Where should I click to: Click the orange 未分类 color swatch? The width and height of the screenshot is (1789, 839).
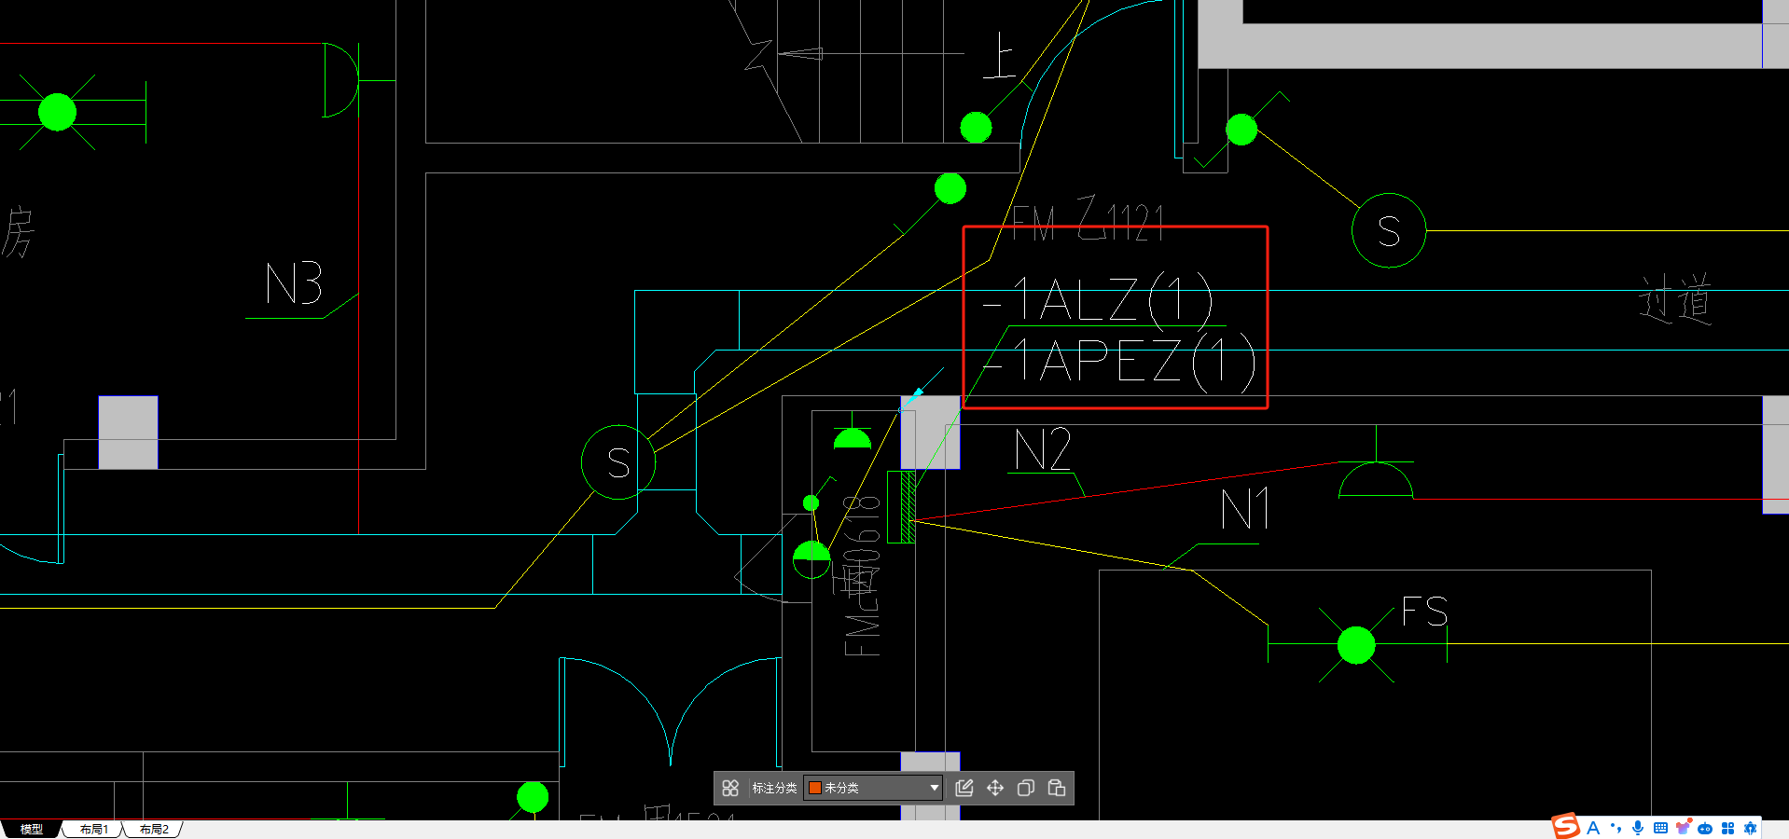814,788
